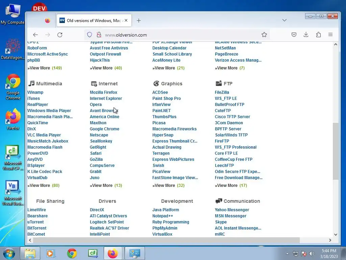Open the Notepad++ link
The width and height of the screenshot is (346, 260).
[x=163, y=216]
